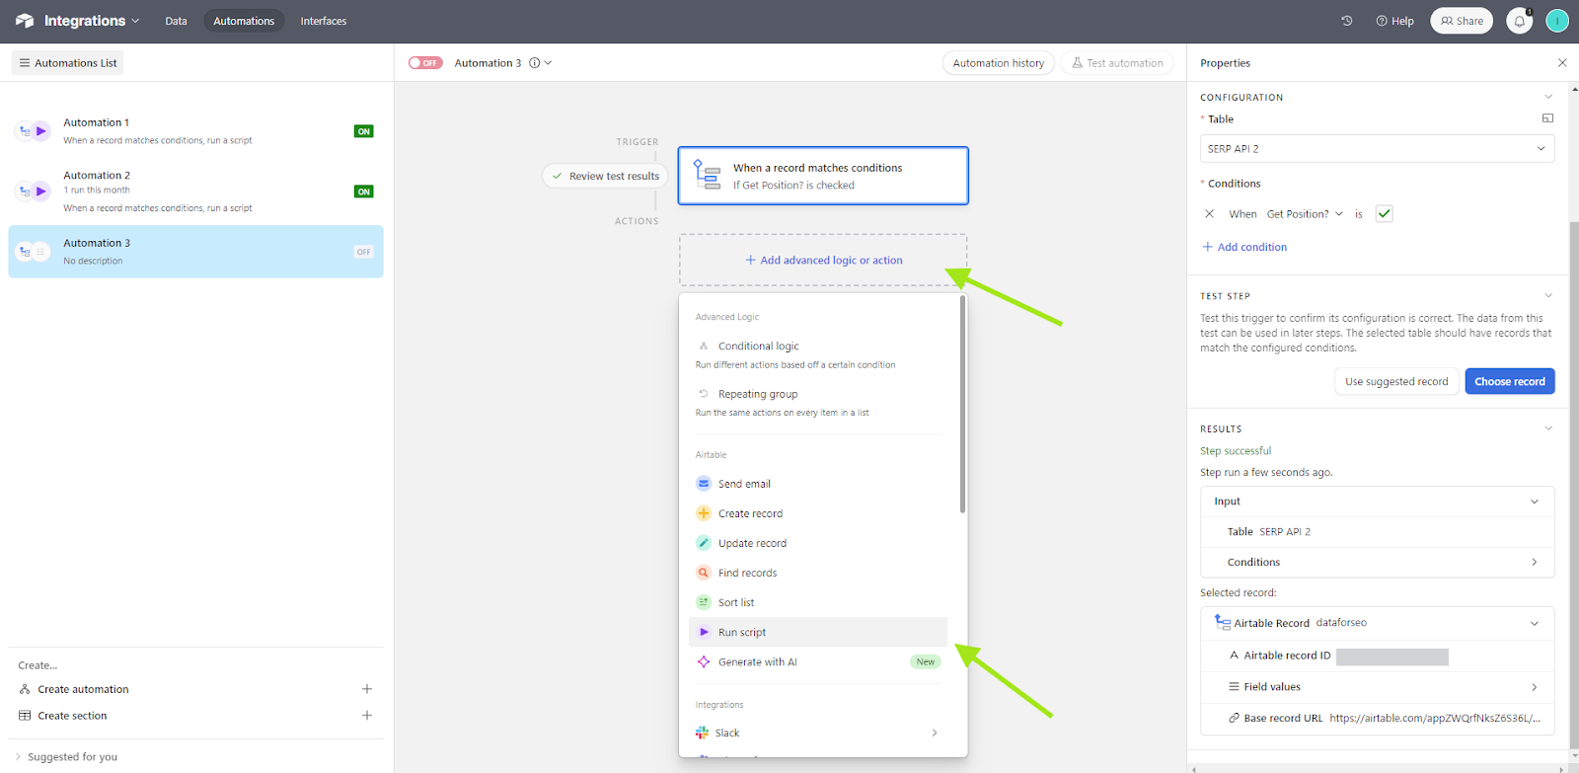1579x773 pixels.
Task: Choose Find records action from menu
Action: [818, 573]
